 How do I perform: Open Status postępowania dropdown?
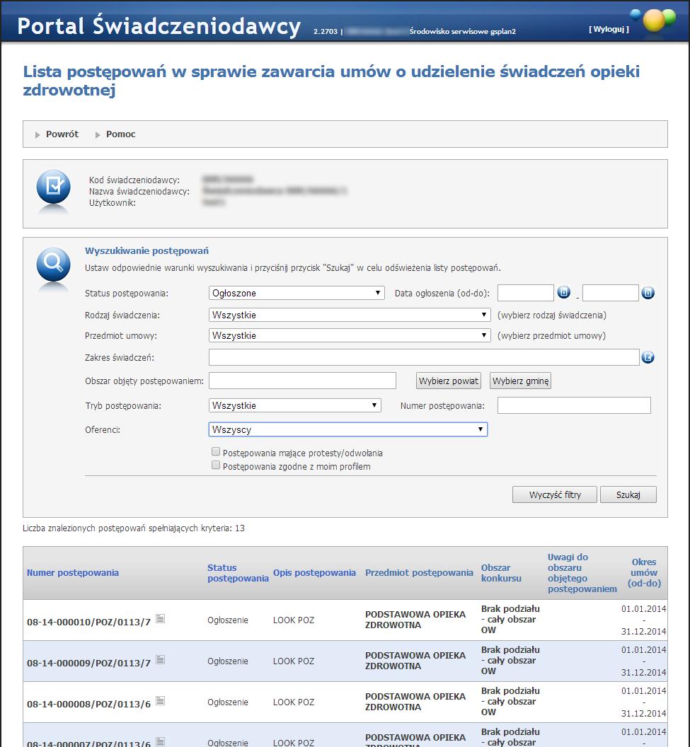297,293
